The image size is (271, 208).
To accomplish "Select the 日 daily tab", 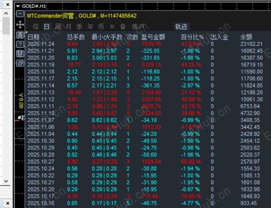I will pos(47,27).
